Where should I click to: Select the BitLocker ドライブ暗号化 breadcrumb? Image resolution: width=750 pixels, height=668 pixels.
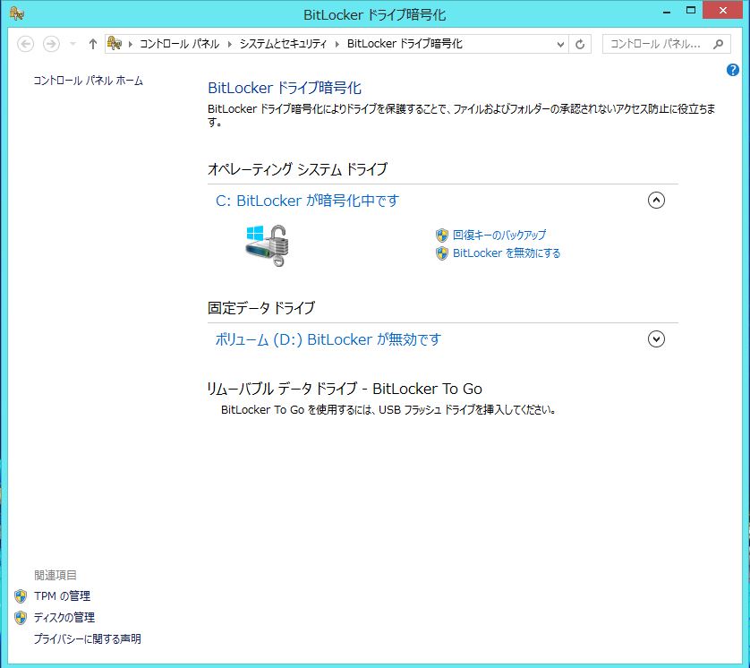click(x=405, y=44)
